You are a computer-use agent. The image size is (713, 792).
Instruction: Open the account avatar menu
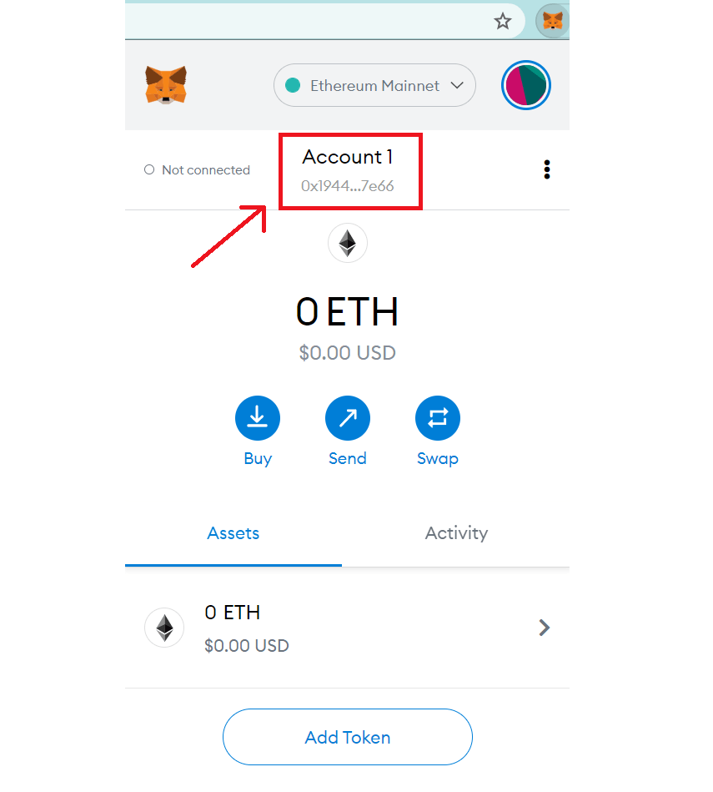pyautogui.click(x=525, y=85)
